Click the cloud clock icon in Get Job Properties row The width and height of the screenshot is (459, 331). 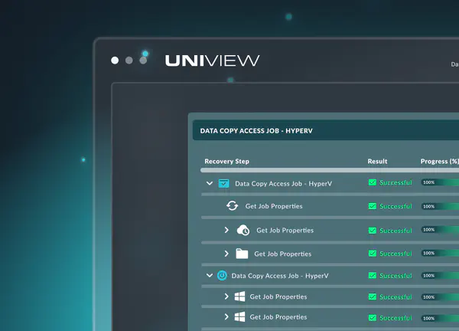point(243,230)
